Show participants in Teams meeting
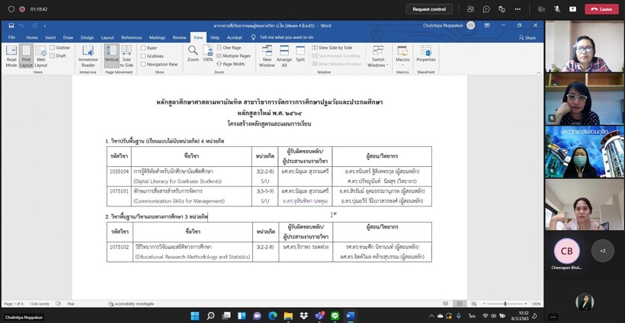Screen dimensions: 625x323 (471, 9)
